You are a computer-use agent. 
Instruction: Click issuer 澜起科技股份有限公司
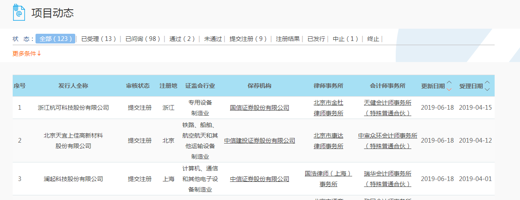(74, 179)
